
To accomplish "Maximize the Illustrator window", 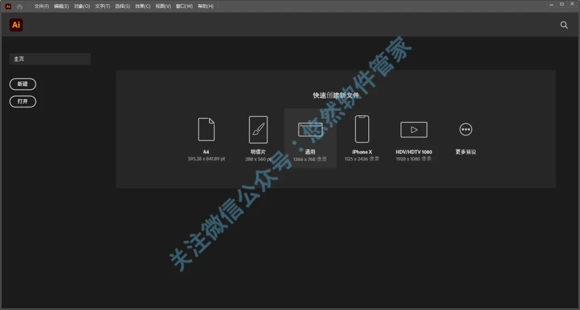I will (x=562, y=4).
